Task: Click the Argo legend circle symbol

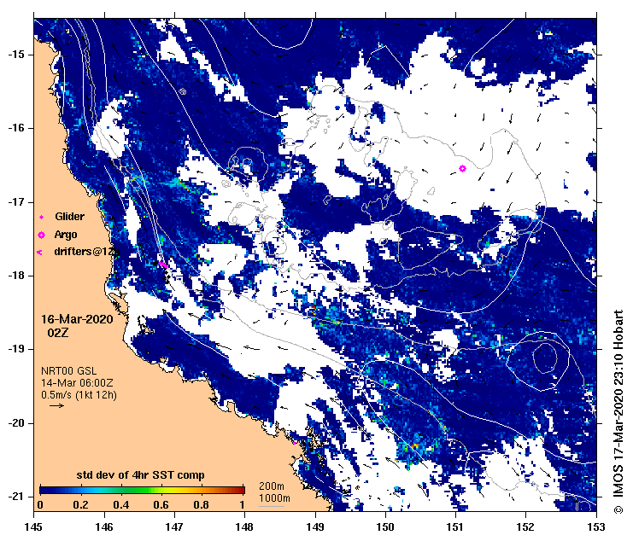Action: (x=41, y=235)
